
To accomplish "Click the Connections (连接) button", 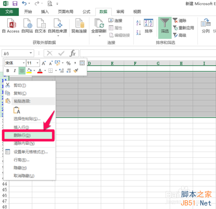I will click(115, 20).
